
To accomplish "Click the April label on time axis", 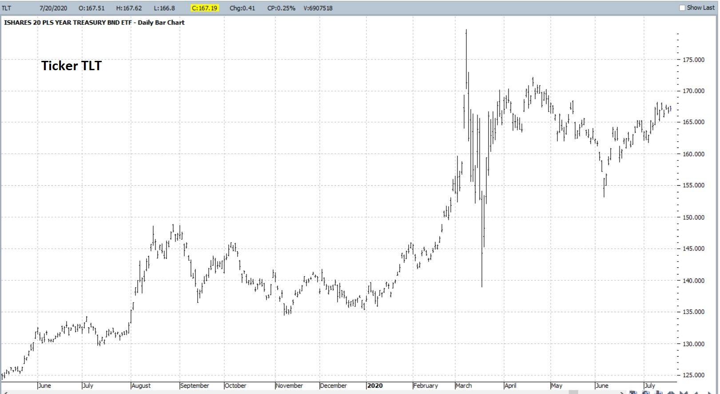I will (510, 386).
